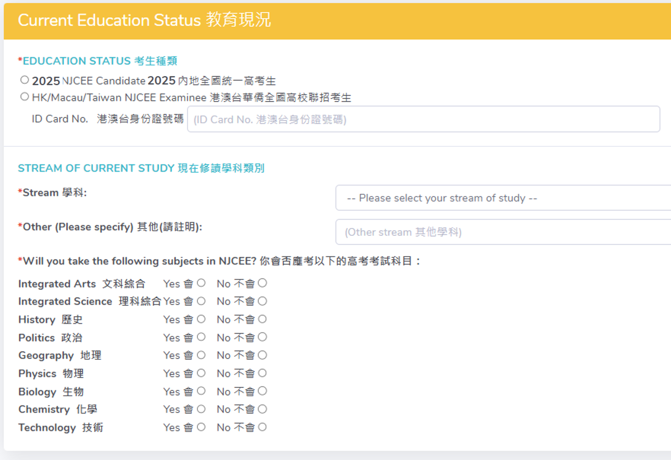The height and width of the screenshot is (460, 671).
Task: Choose No for Integrated Science
Action: click(x=262, y=301)
